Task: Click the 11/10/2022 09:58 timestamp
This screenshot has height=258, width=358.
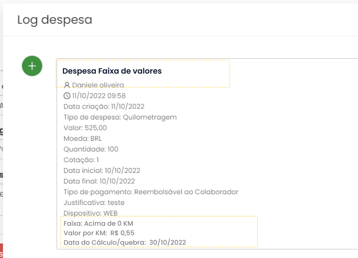Action: tap(99, 96)
